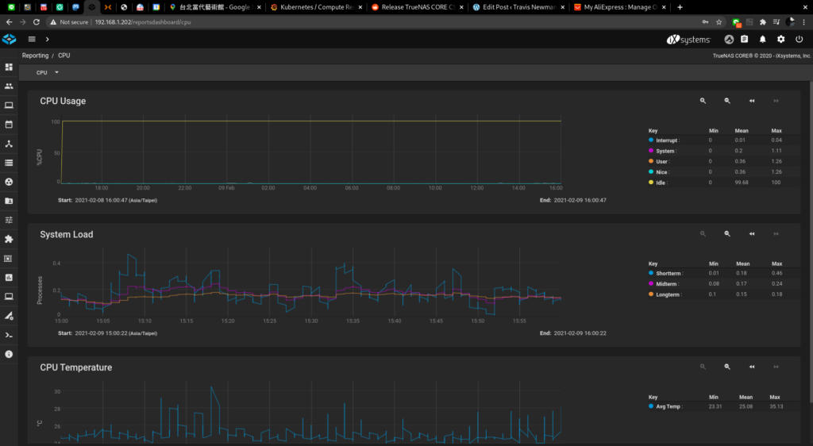Open TrueCommand status icon
This screenshot has height=446, width=813.
tap(729, 40)
